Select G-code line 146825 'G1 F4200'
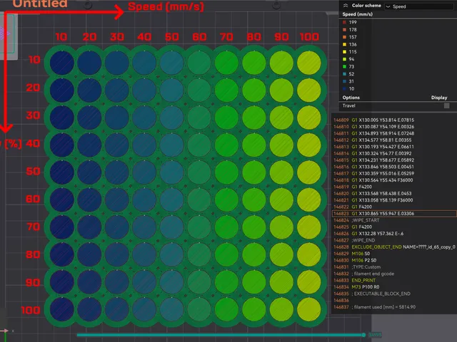Viewport: 457px width, 342px height. tap(353, 227)
